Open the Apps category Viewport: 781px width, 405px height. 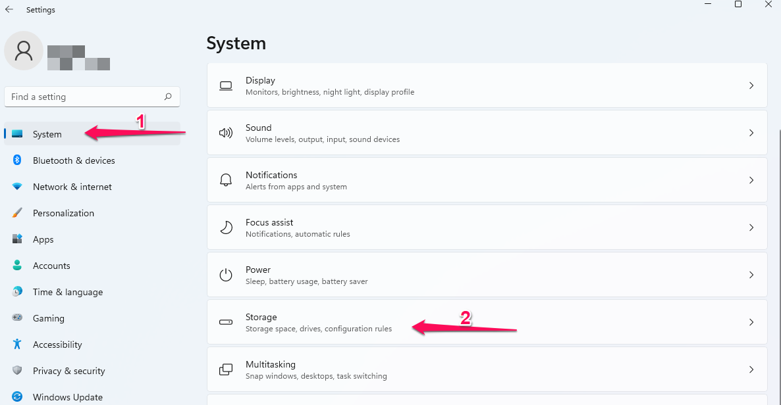point(92,239)
